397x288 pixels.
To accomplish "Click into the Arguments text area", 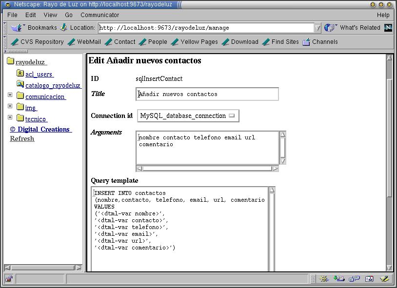I will [207, 148].
